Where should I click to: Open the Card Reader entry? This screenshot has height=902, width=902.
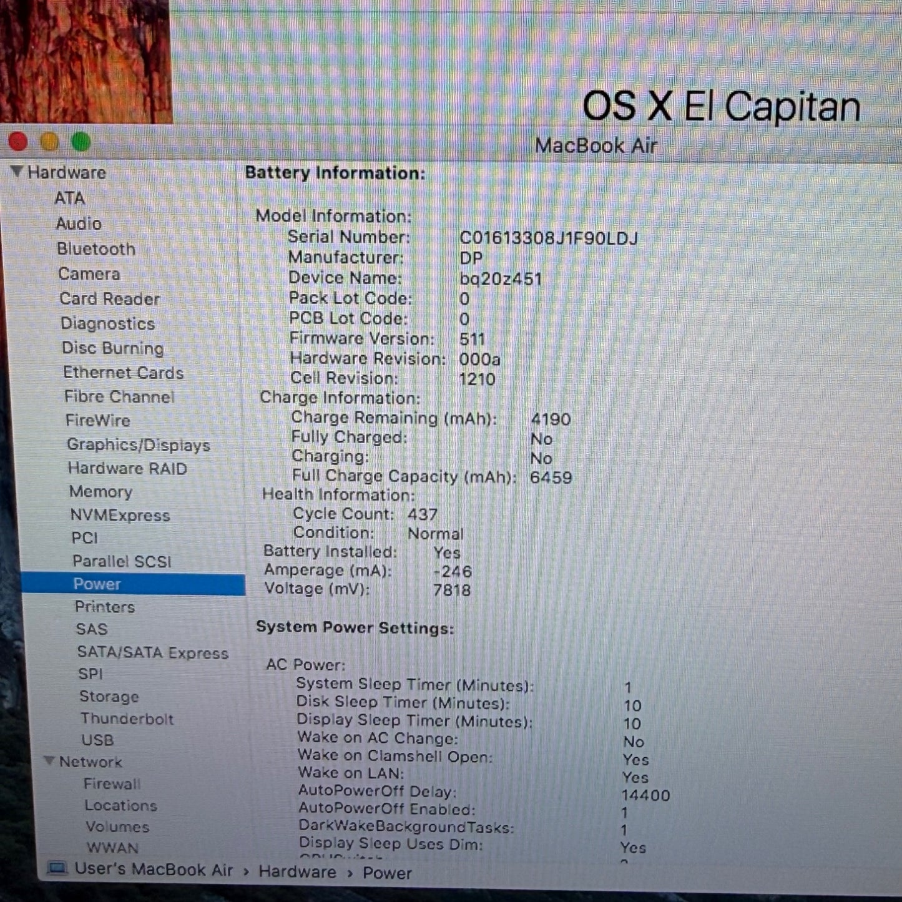click(x=109, y=298)
